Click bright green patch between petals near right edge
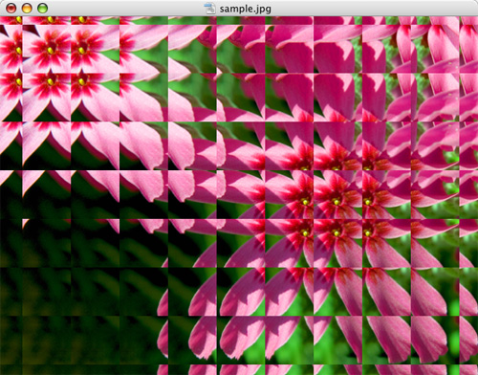 452,157
